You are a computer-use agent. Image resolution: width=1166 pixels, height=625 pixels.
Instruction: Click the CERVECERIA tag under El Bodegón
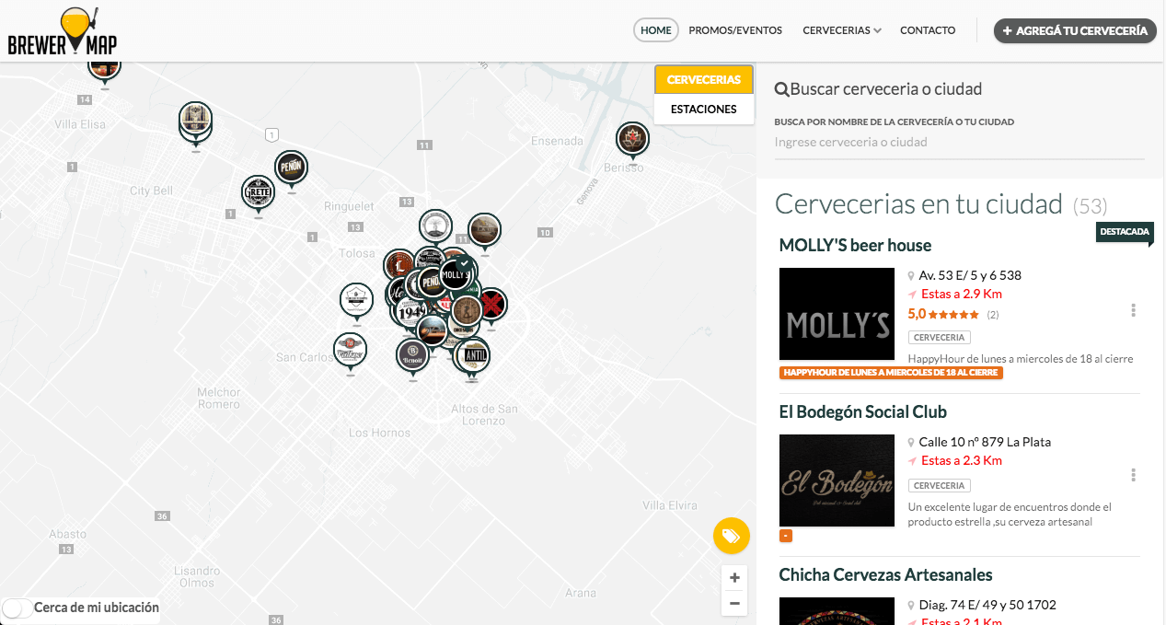(940, 485)
